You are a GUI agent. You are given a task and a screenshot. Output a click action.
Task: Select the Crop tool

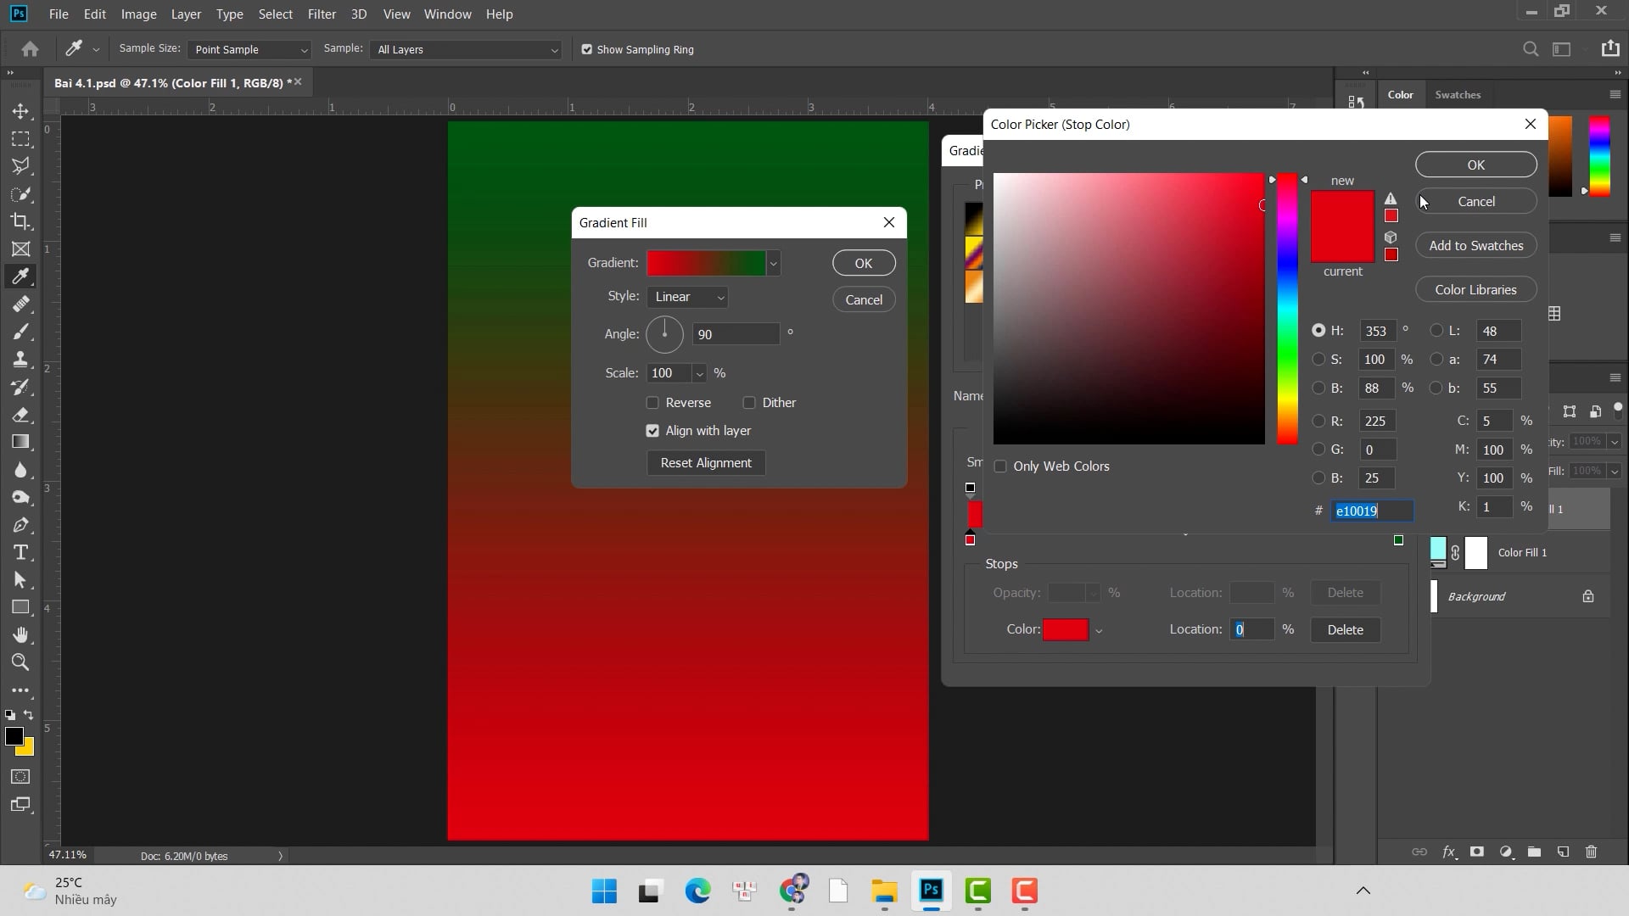click(20, 221)
